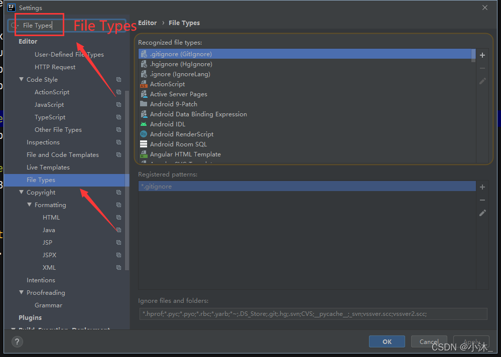Select .hgignore (HgIgnore) file type
The width and height of the screenshot is (501, 357).
tap(305, 64)
